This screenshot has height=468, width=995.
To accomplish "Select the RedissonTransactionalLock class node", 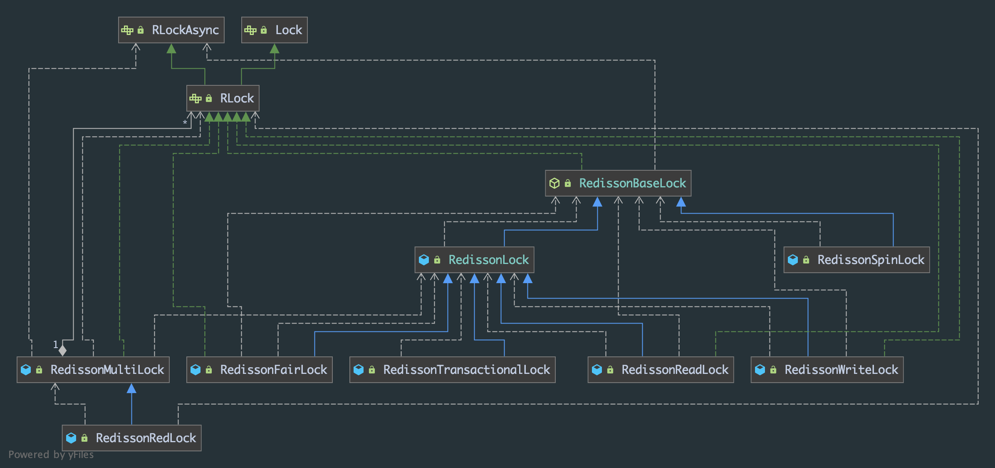I will [x=466, y=370].
